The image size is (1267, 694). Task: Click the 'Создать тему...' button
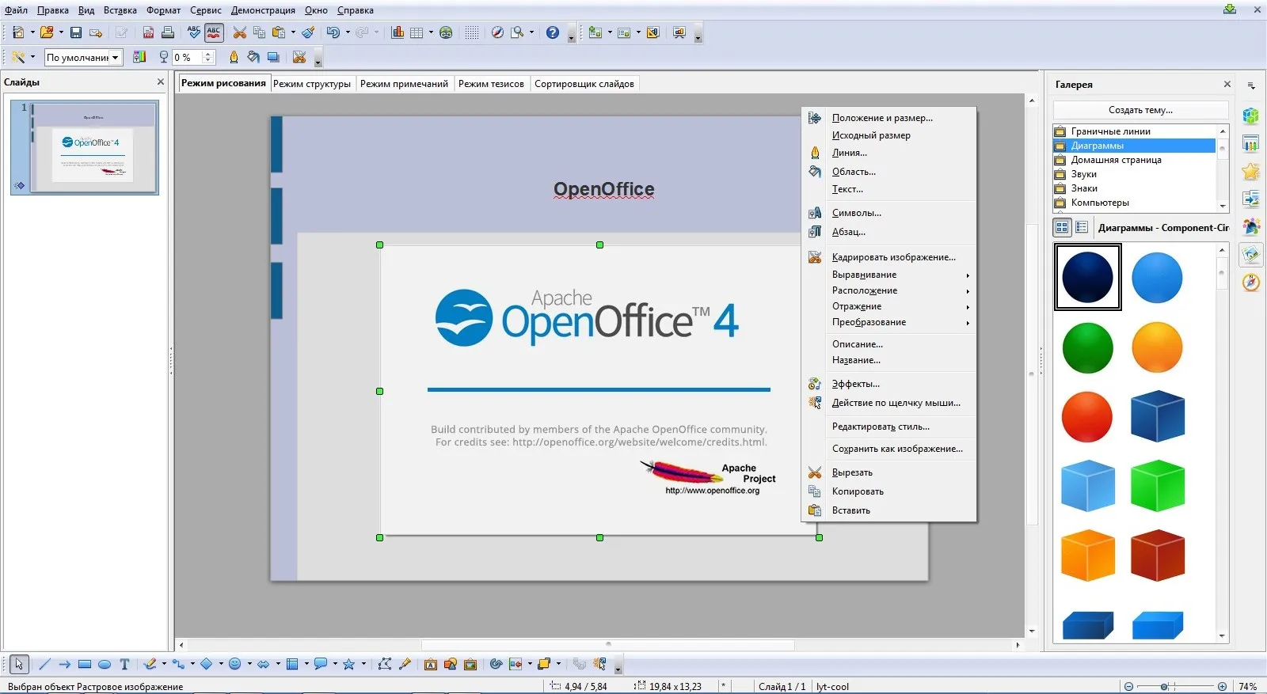click(1140, 110)
